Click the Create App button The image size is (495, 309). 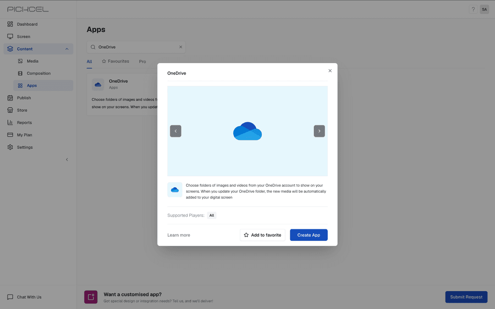(309, 235)
